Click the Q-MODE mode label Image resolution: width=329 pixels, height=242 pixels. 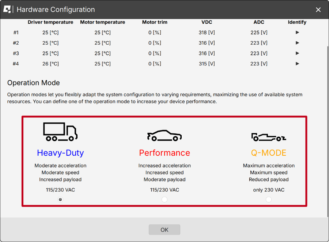pyautogui.click(x=269, y=153)
